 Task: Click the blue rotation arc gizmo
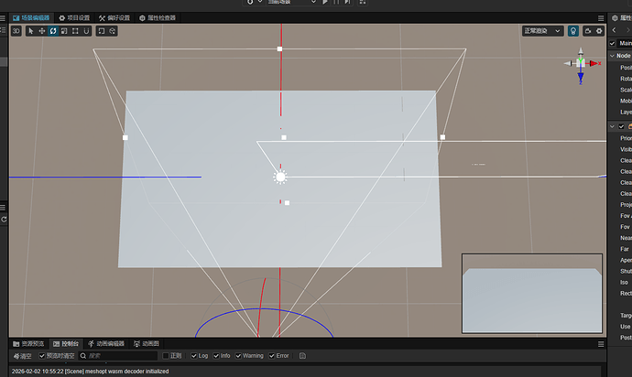pos(264,309)
